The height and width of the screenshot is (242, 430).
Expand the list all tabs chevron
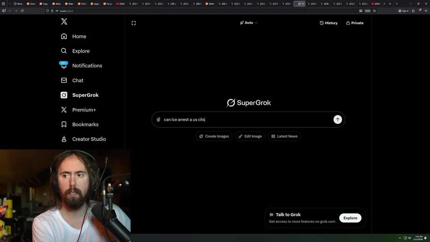coord(397,4)
